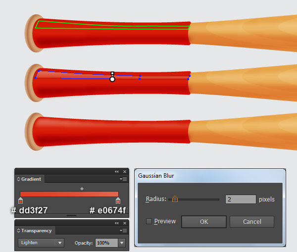Close the Transparency panel
297x252 pixels.
coord(125,223)
